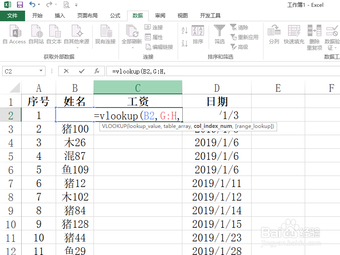Switch to Developer (开发工具) ribbon tab
The height and width of the screenshot is (255, 340).
pyautogui.click(x=210, y=16)
